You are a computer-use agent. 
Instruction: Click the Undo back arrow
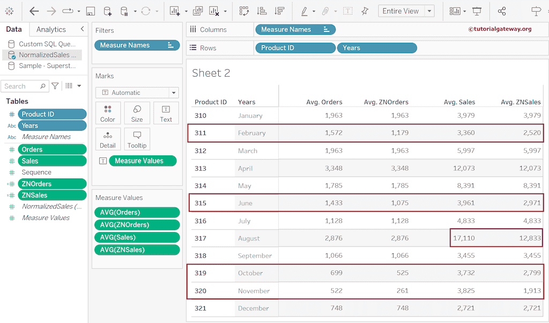click(x=34, y=11)
